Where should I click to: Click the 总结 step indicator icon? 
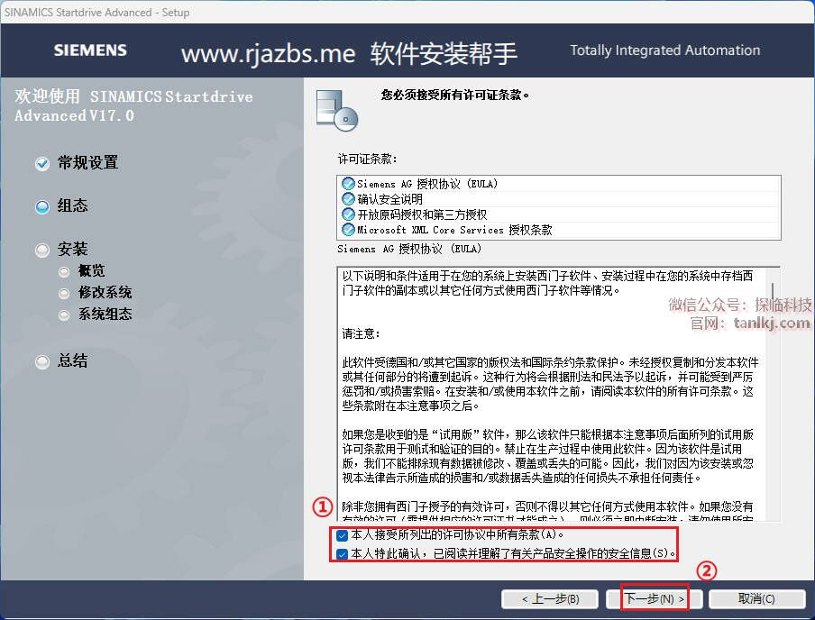[x=42, y=361]
